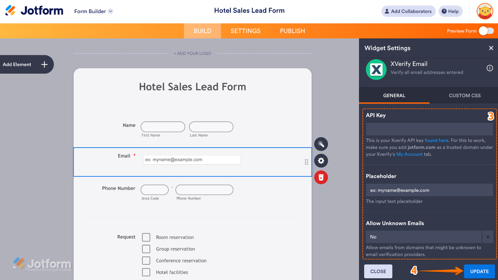Check the Conference reservation checkbox
Screen dimensions: 498x280
pyautogui.click(x=146, y=261)
